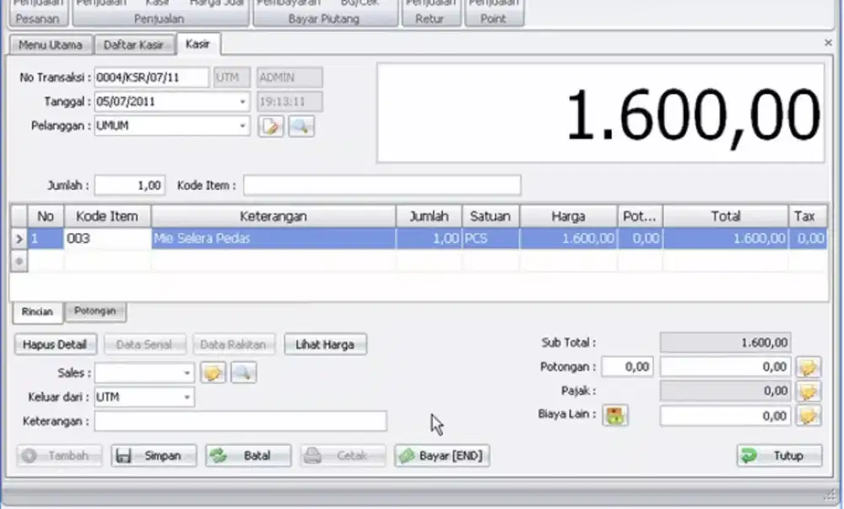The width and height of the screenshot is (844, 509).
Task: Click the Biaya Lain calculator icon
Action: 615,415
